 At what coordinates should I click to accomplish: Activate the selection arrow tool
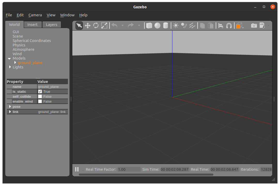(x=79, y=26)
